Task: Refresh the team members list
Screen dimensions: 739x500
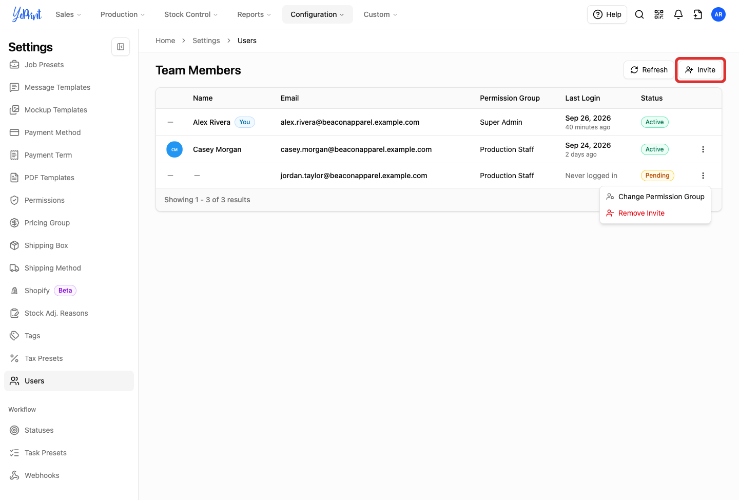Action: pos(649,70)
